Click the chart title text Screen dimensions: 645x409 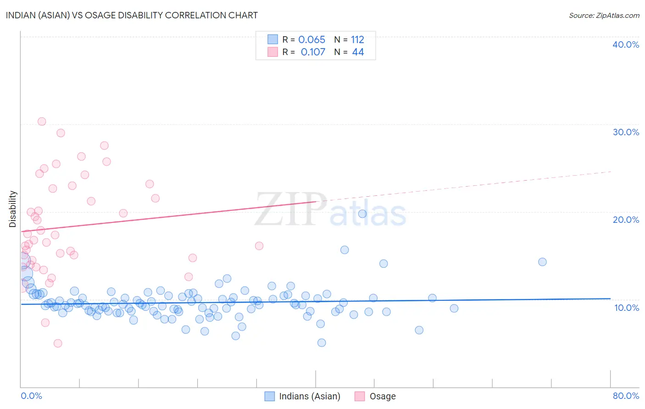tap(132, 15)
